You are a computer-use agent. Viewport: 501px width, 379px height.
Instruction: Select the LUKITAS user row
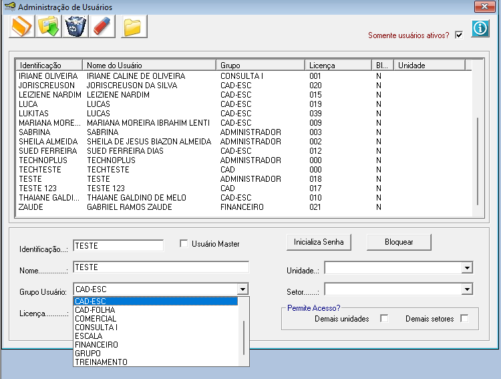point(244,114)
